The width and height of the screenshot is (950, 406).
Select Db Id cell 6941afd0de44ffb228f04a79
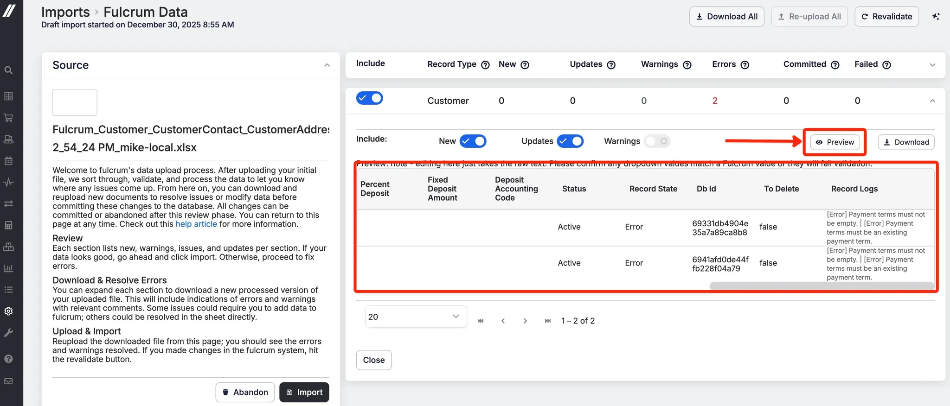[x=720, y=264]
